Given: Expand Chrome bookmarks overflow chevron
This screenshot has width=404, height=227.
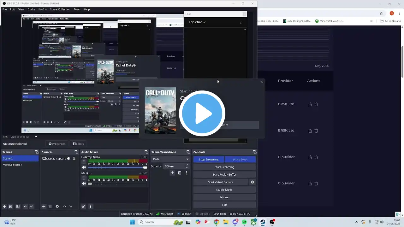Looking at the screenshot, I should point(371,21).
